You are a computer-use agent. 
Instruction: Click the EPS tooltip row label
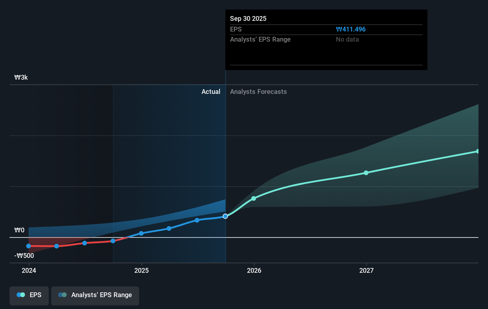236,29
